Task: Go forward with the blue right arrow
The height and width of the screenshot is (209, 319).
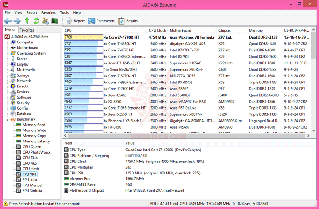Action: click(17, 21)
